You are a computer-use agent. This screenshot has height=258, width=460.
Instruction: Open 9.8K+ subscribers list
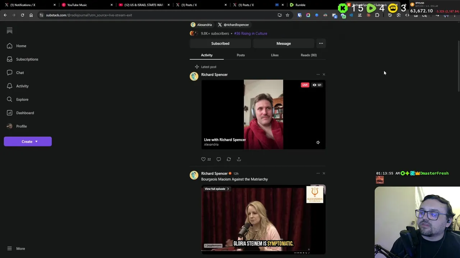(215, 33)
